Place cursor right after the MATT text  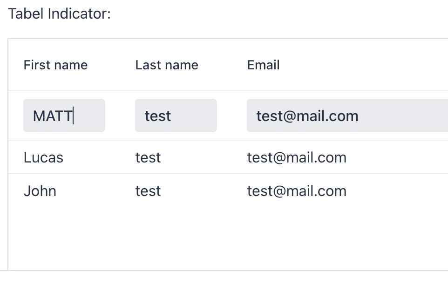click(x=73, y=115)
